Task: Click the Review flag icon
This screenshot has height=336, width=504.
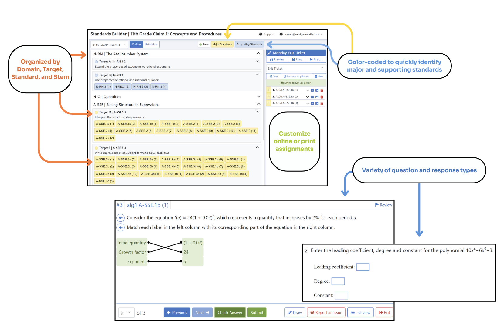Action: click(377, 205)
